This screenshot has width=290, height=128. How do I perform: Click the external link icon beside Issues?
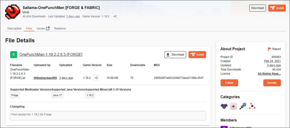pyautogui.click(x=48, y=28)
